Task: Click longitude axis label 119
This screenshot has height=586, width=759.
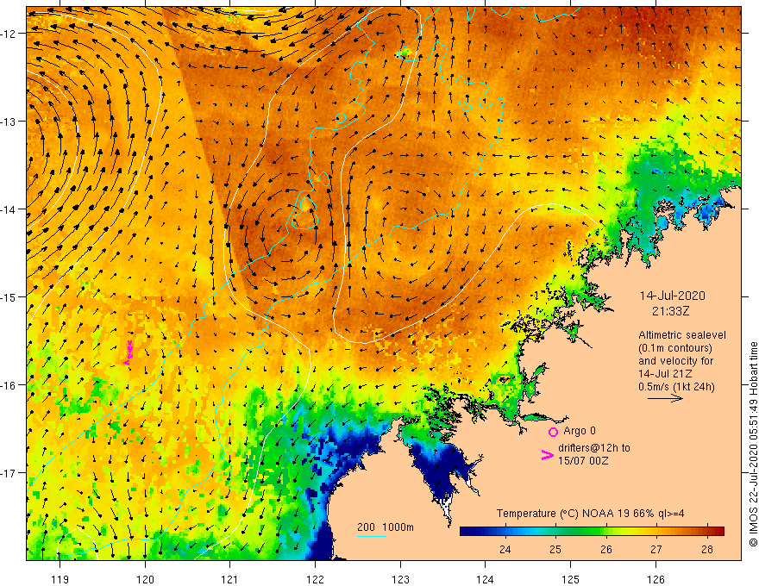Action: tap(60, 579)
